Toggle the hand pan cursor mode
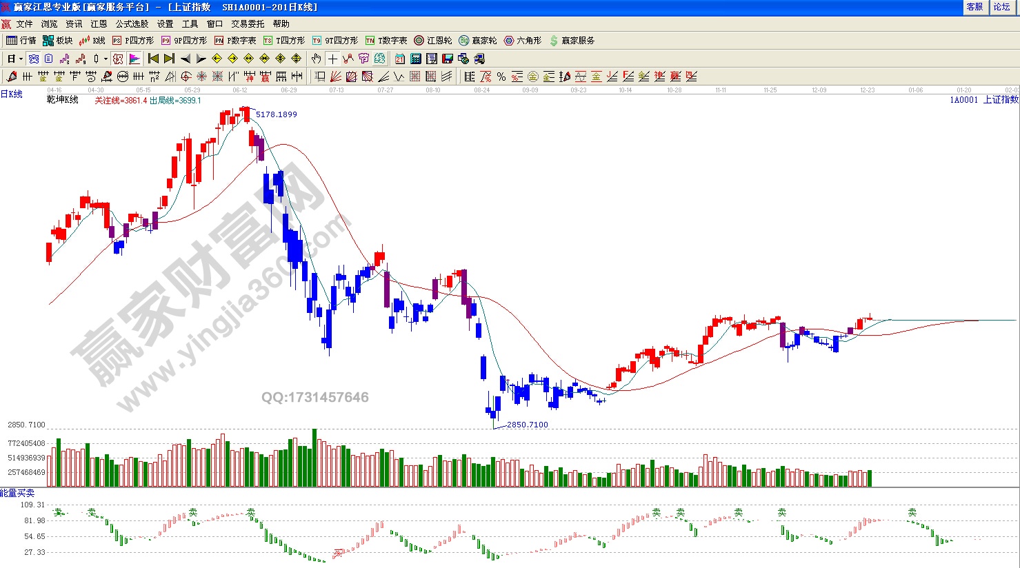 [317, 59]
